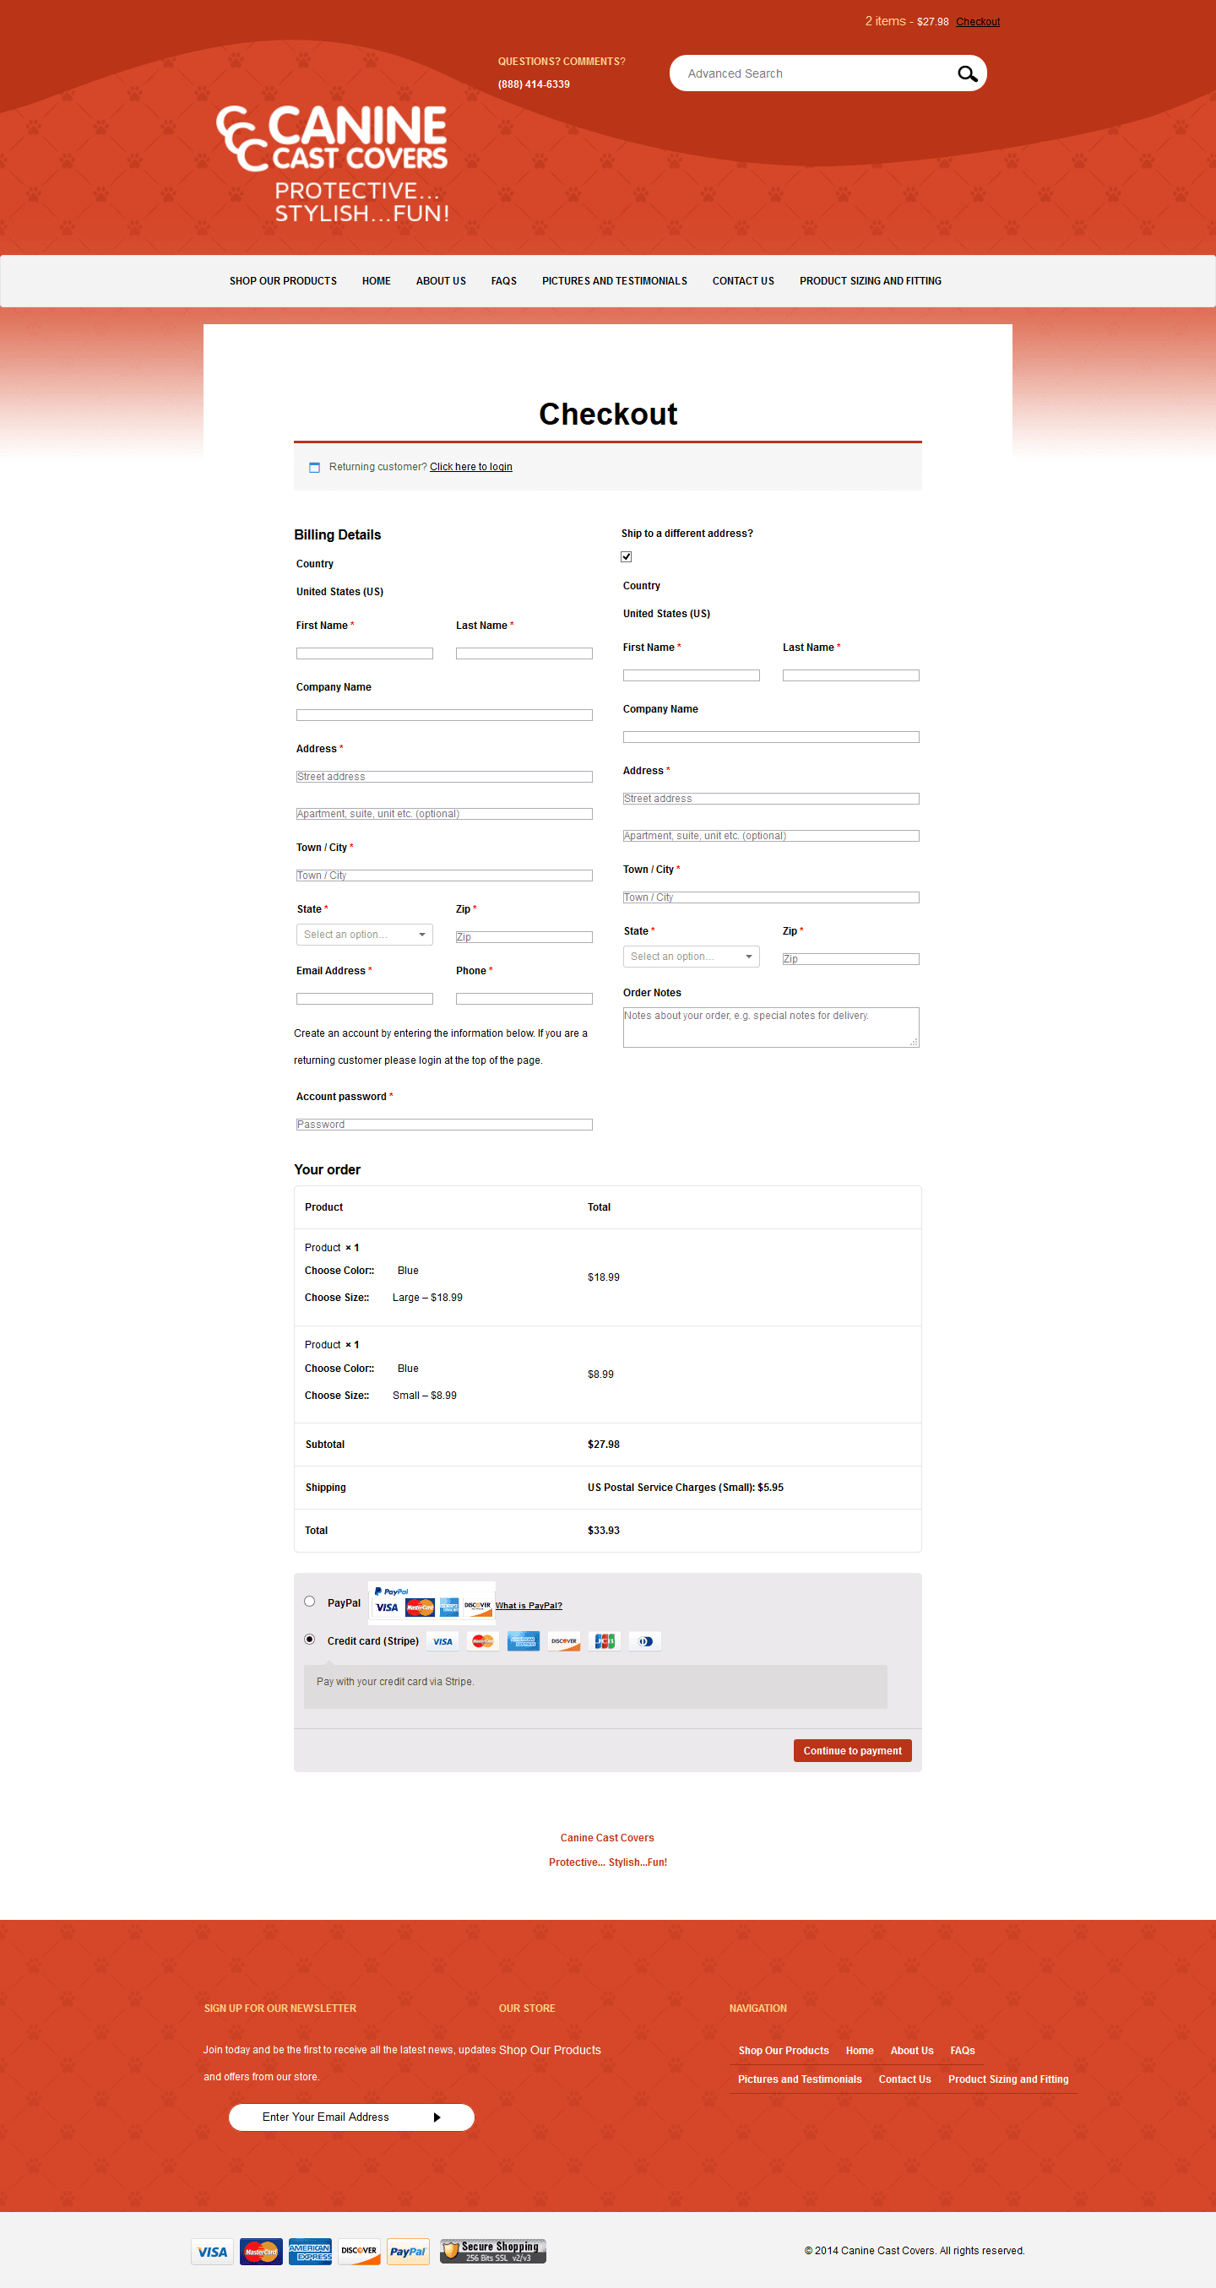Click Shop Our Products under Our Store
The width and height of the screenshot is (1216, 2288).
click(x=550, y=2050)
